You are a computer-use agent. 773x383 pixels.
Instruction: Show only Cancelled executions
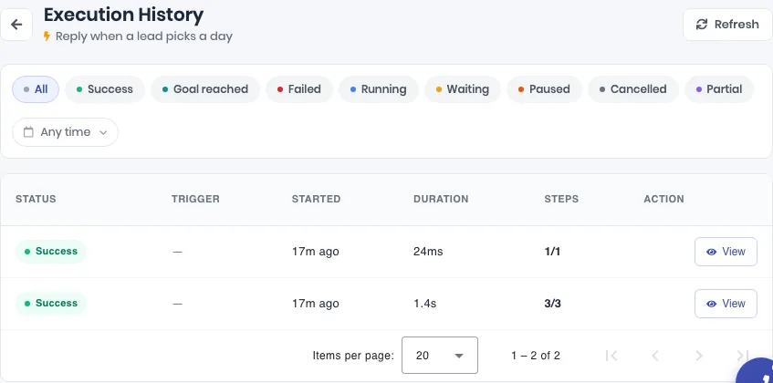(x=633, y=89)
